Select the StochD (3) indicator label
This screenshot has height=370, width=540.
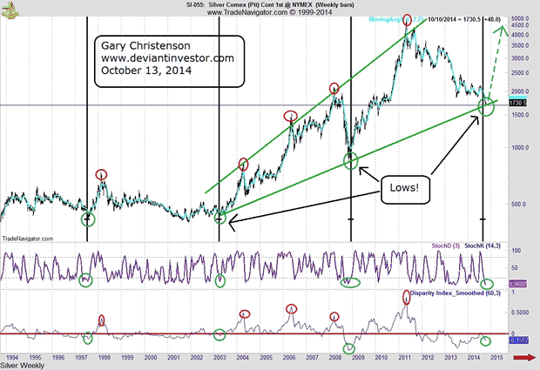[x=446, y=246]
